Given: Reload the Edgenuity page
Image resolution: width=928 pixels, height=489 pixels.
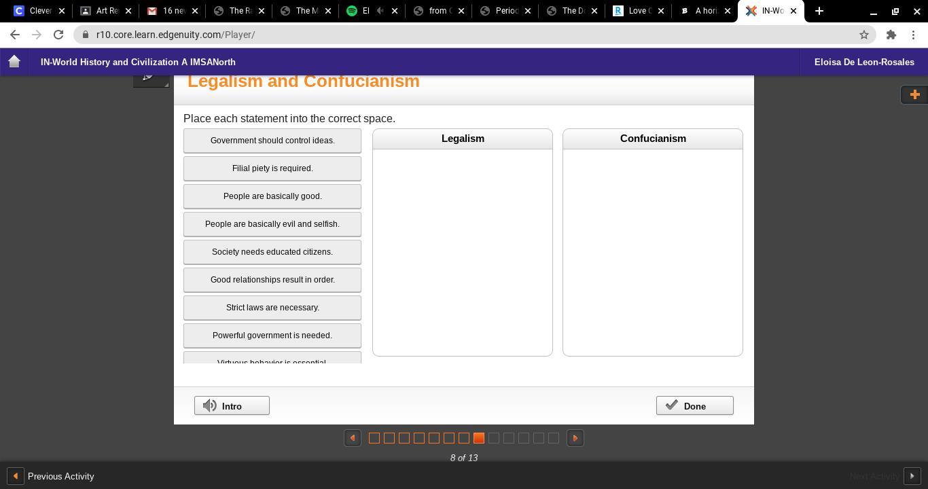Looking at the screenshot, I should point(58,35).
